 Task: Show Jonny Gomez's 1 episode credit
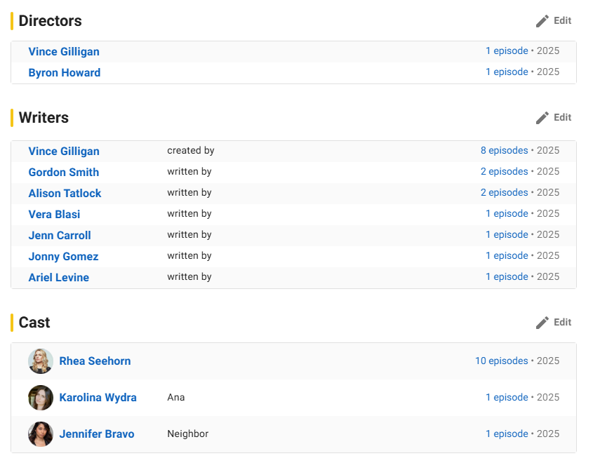[507, 255]
